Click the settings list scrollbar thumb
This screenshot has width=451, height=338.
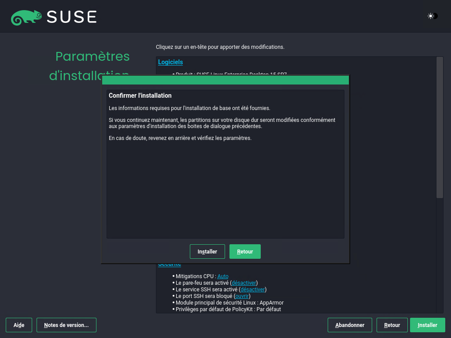pos(440,128)
